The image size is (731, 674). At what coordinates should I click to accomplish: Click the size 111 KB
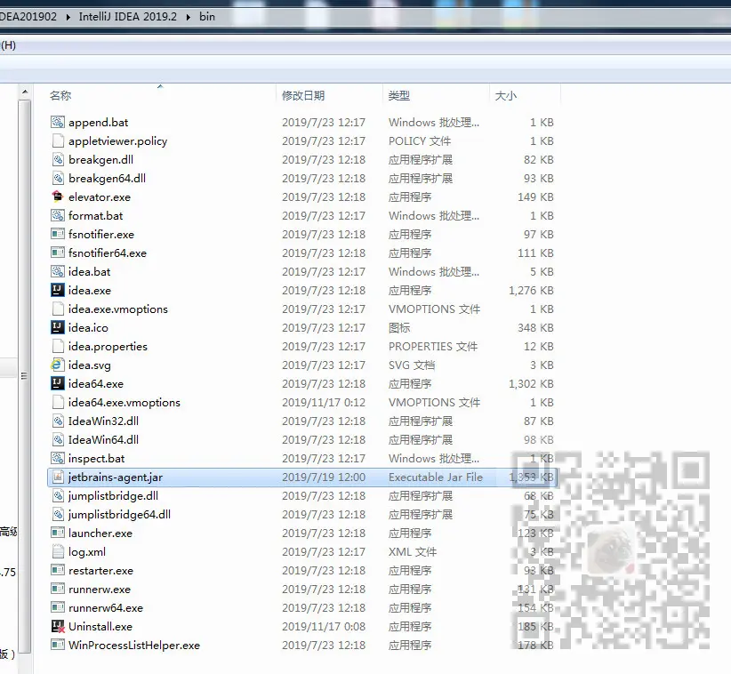535,253
